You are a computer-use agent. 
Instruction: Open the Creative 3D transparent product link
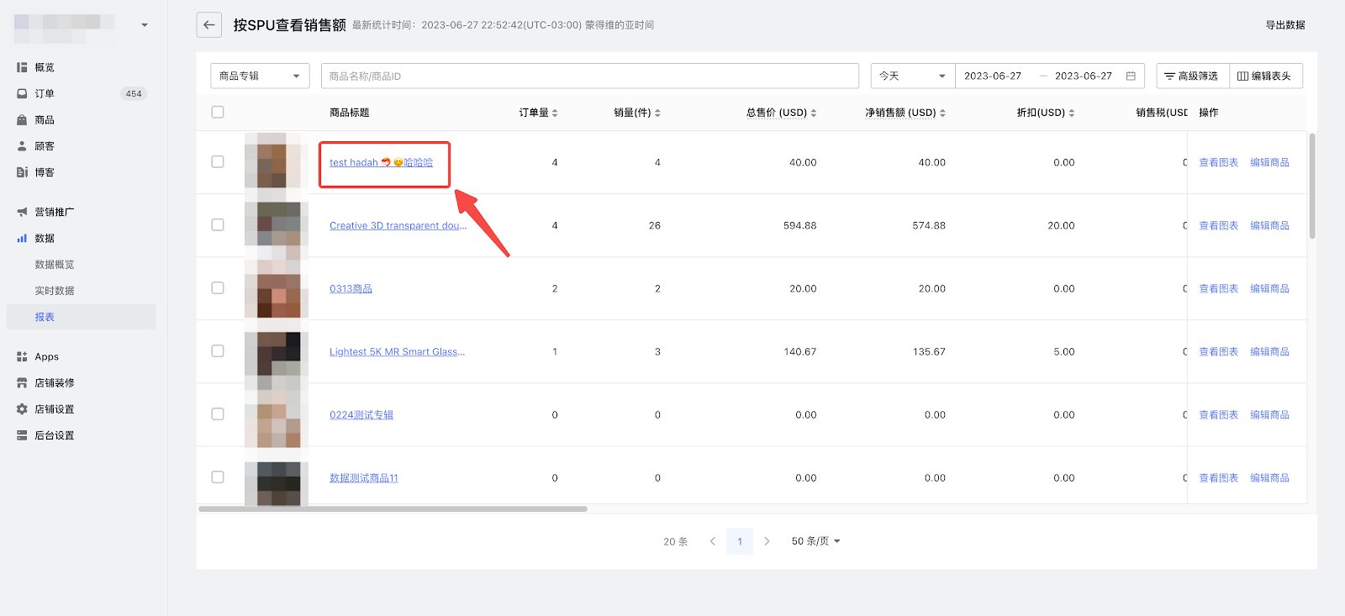tap(398, 225)
